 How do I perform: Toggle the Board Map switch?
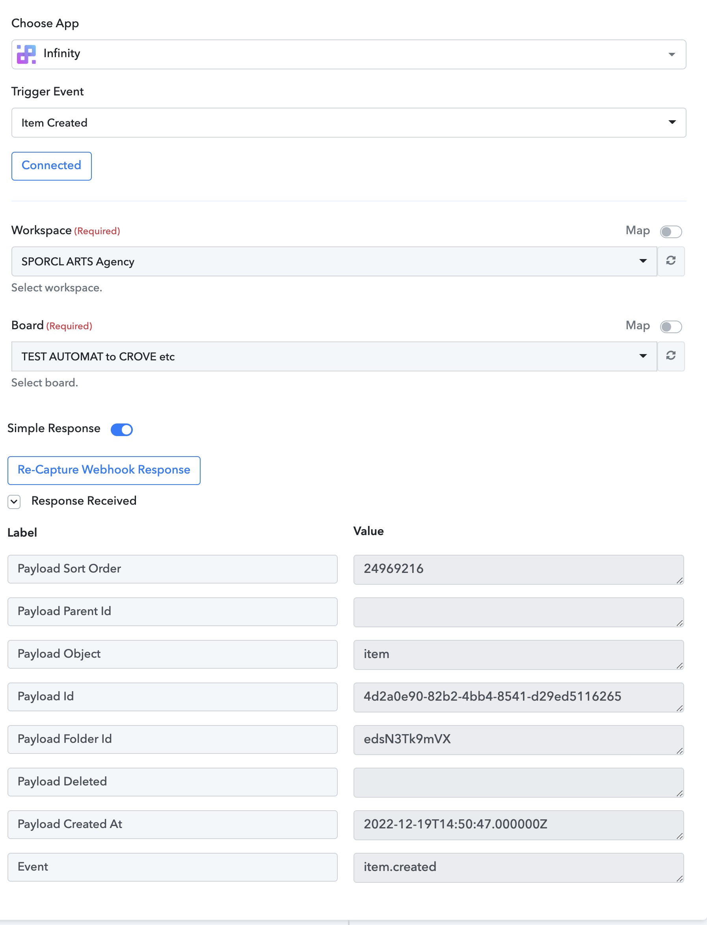[x=671, y=326]
